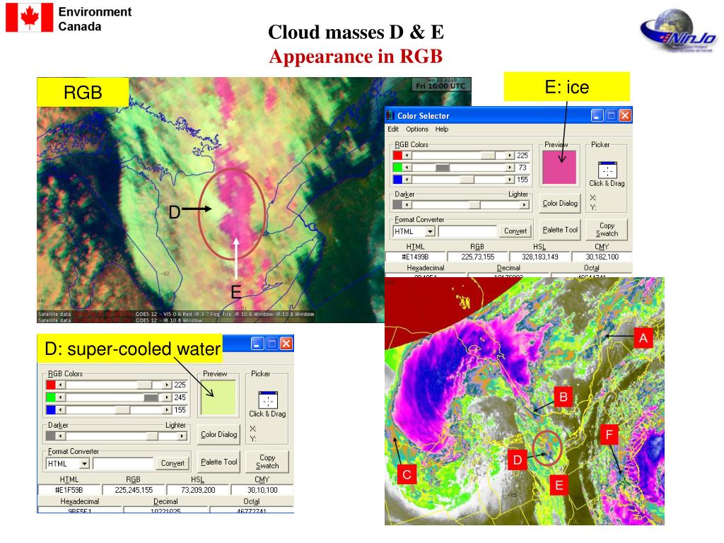Open the HTML format dropdown in the D: super-cooled water window
Screen dimensions: 724x543
click(x=84, y=464)
